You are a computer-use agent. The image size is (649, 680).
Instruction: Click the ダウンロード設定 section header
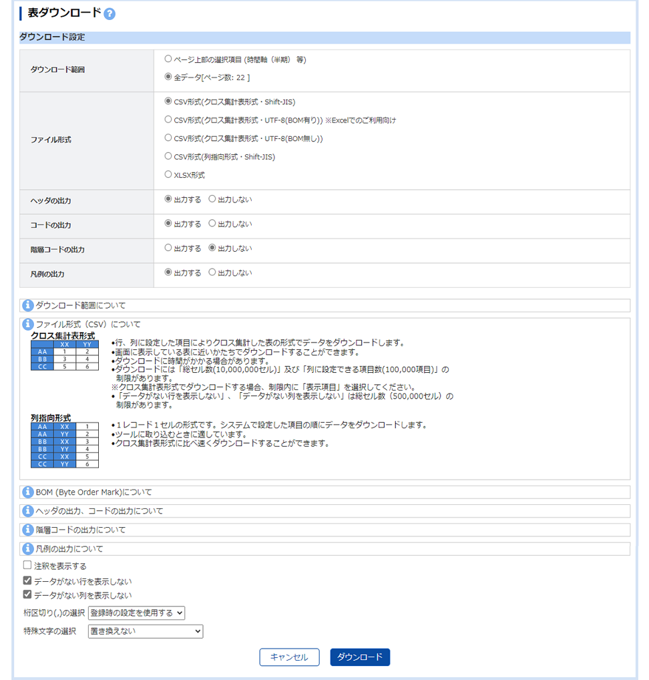(324, 37)
